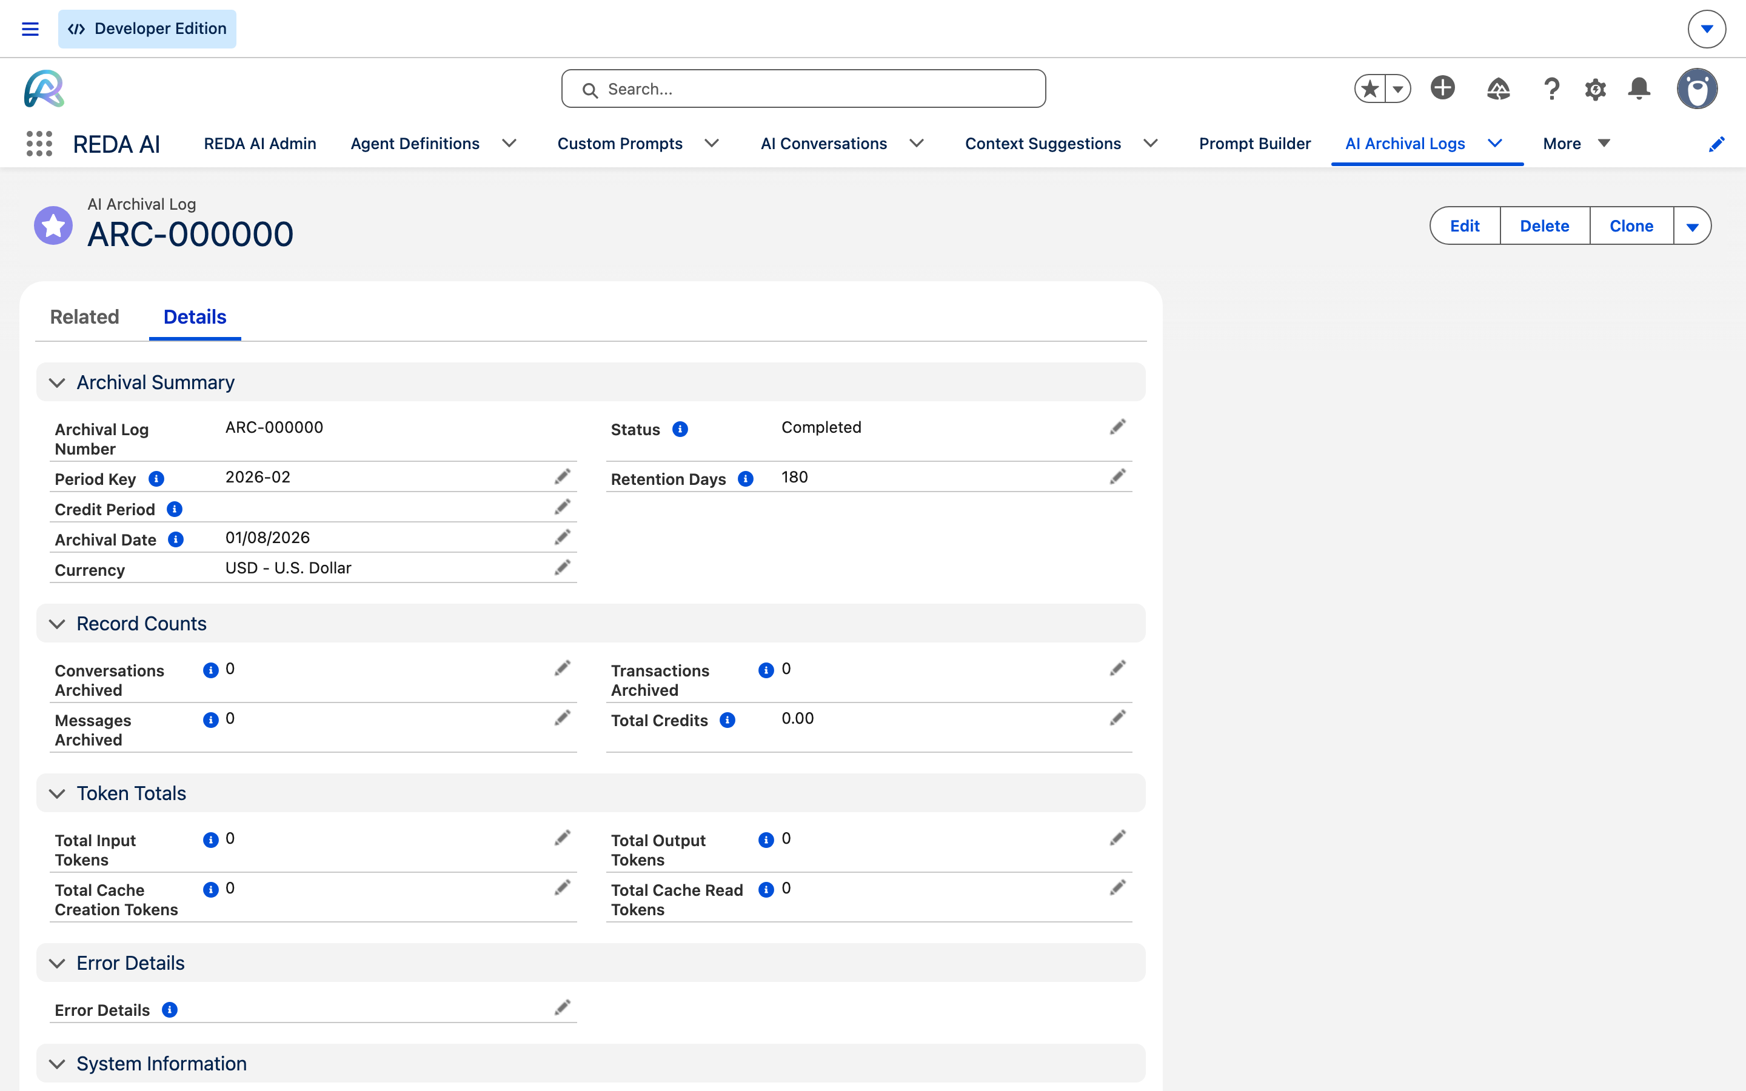Open Salesforce Help question mark icon
The image size is (1746, 1091).
pos(1551,88)
